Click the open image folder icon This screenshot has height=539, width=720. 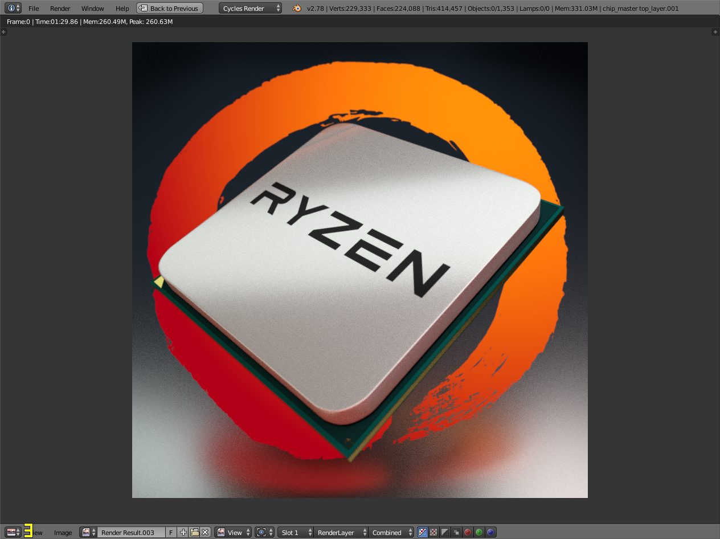[x=194, y=532]
